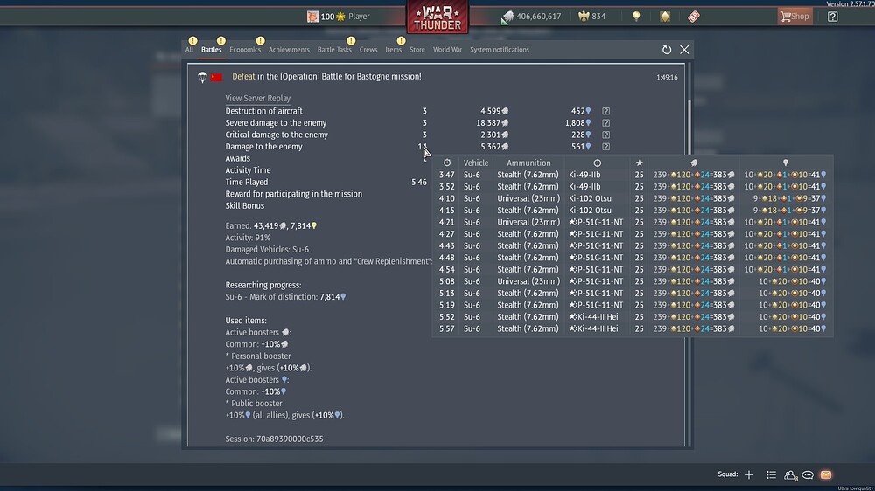The image size is (875, 491).
Task: Click the star score column header icon
Action: [639, 163]
